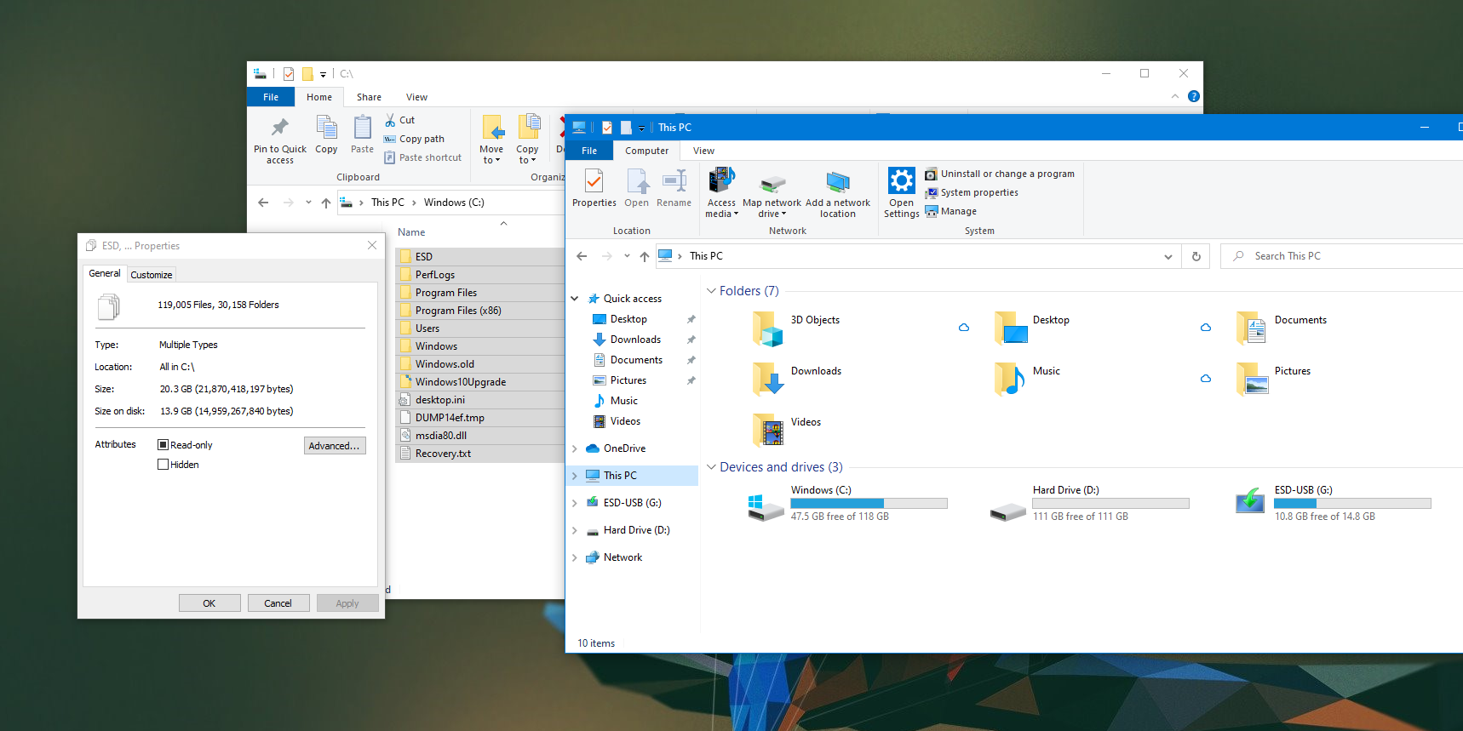Click Paste shortcut in Clipboard group
1463x731 pixels.
click(422, 157)
